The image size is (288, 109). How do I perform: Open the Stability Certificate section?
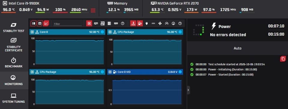[13, 45]
